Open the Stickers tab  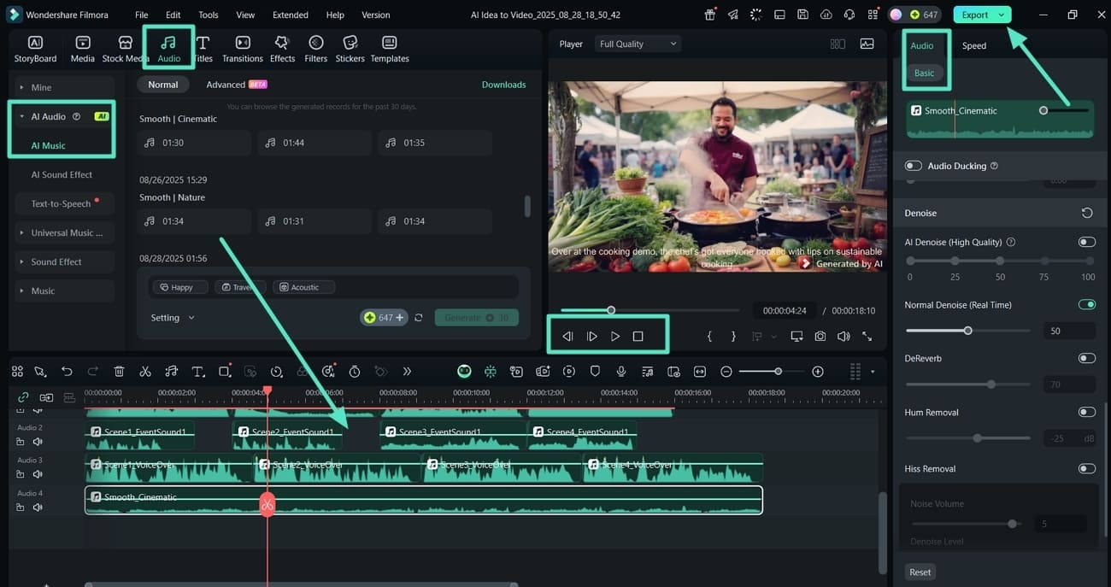[x=350, y=50]
